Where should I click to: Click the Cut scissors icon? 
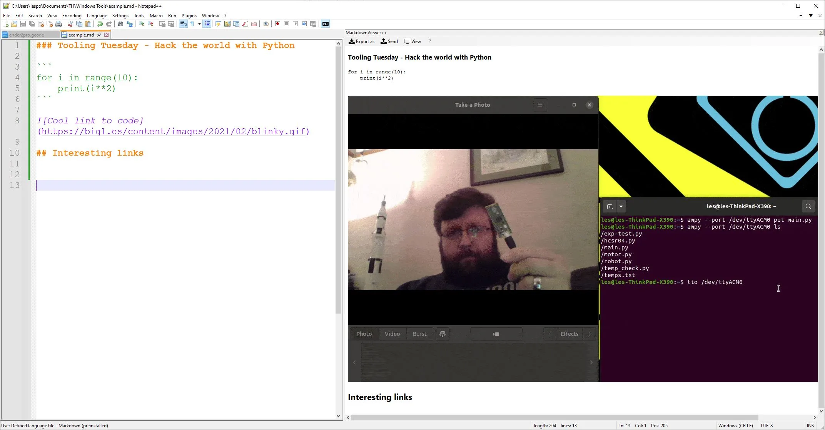click(x=70, y=24)
